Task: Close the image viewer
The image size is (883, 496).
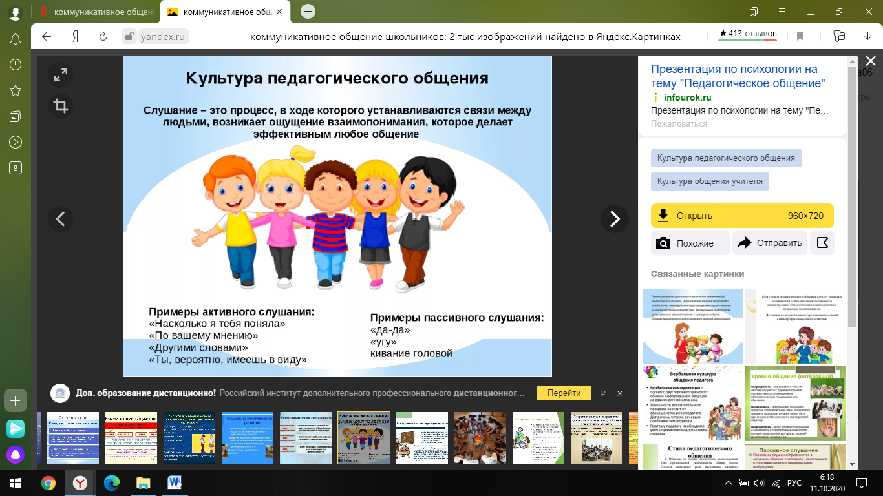Action: (871, 61)
